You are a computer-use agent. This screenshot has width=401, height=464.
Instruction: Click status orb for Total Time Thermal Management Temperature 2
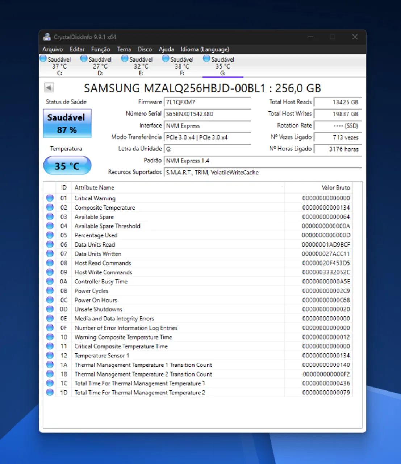tap(50, 392)
